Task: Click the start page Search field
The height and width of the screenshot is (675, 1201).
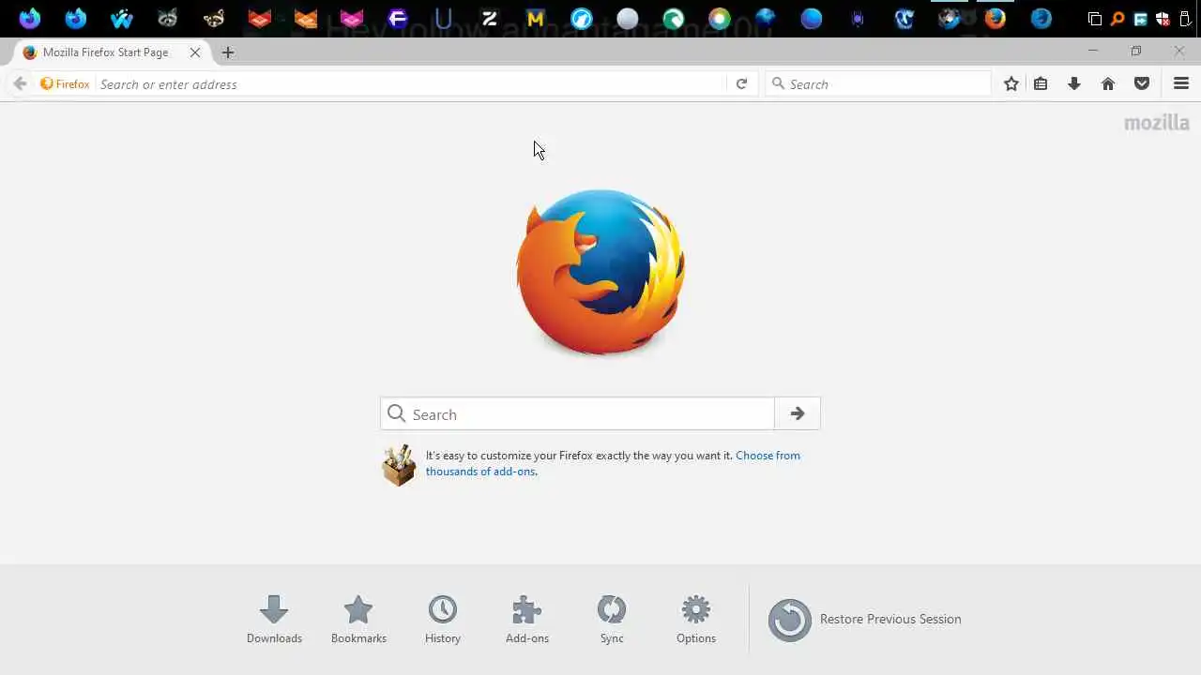Action: coord(577,413)
